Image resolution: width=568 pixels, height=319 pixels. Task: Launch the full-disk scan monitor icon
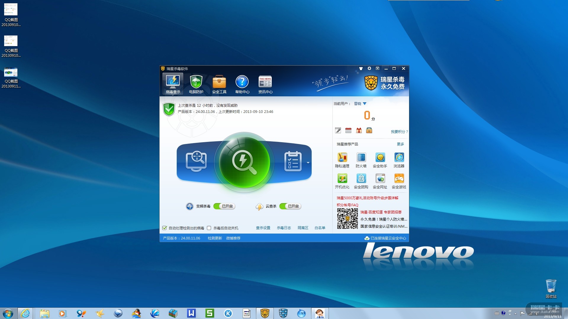tap(196, 161)
